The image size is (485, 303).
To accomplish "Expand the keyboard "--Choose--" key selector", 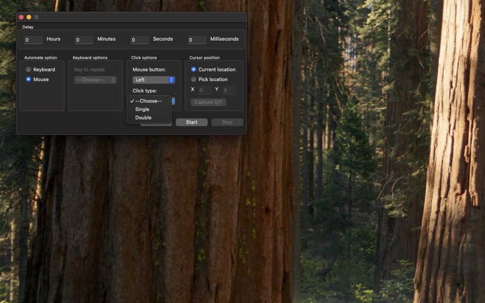I will tap(95, 80).
